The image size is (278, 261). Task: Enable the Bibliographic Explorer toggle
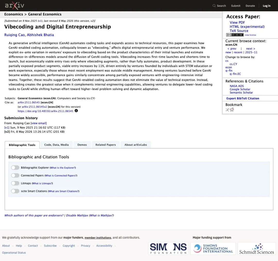click(x=15, y=168)
